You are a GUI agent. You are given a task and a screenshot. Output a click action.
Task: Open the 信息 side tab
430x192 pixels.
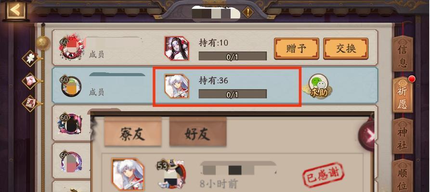(x=402, y=53)
